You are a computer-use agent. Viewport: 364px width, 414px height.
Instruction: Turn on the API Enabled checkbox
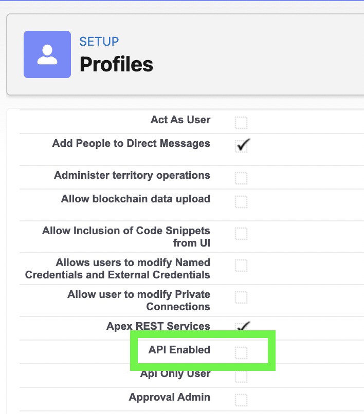tap(241, 352)
